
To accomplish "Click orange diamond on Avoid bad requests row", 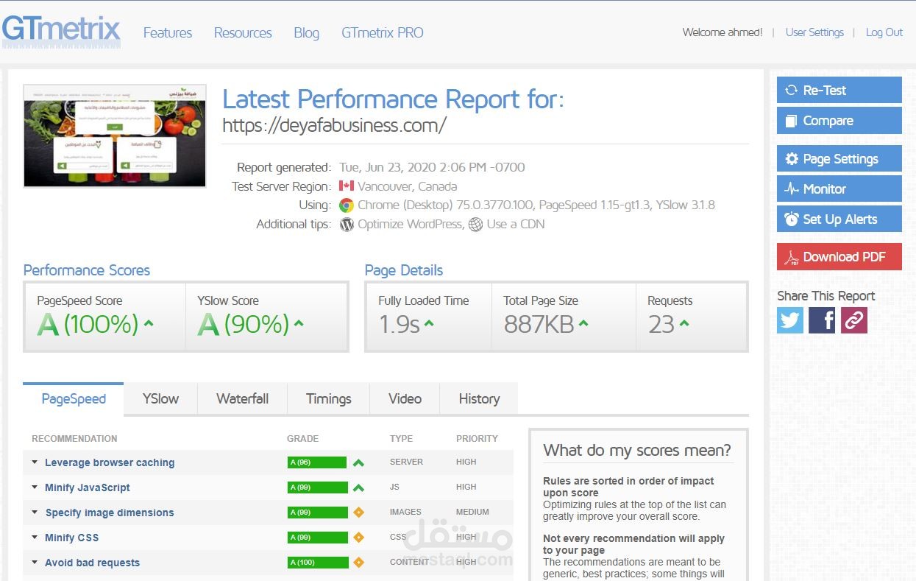I will click(358, 563).
